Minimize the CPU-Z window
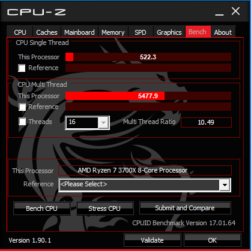The image size is (251, 251). pos(219,12)
